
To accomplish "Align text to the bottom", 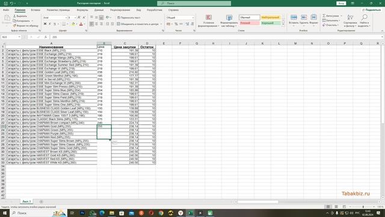I will point(101,17).
